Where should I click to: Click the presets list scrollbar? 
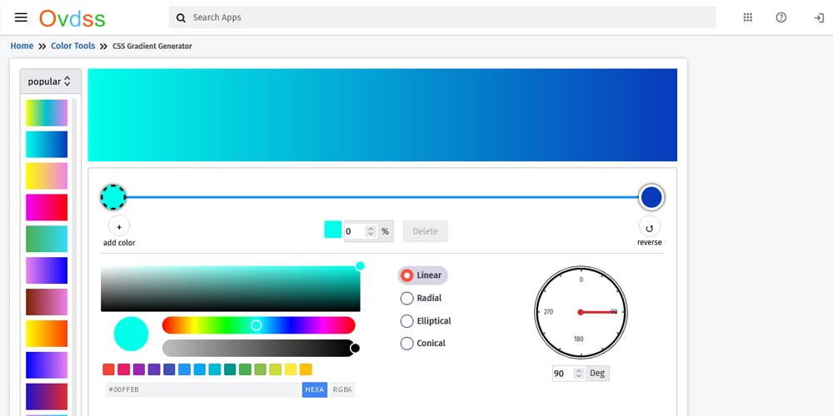click(x=74, y=257)
